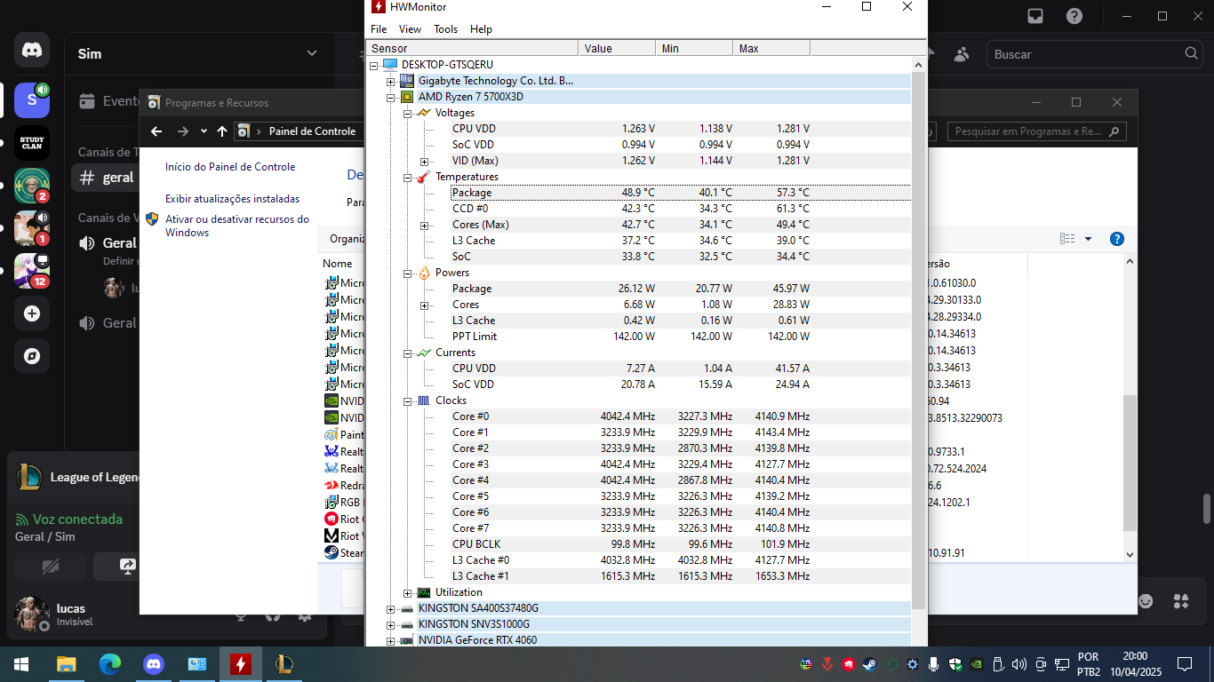The width and height of the screenshot is (1214, 682).
Task: Open volume speaker tray icon
Action: (1018, 663)
